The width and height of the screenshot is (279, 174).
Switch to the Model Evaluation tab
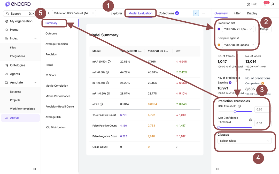tap(140, 13)
